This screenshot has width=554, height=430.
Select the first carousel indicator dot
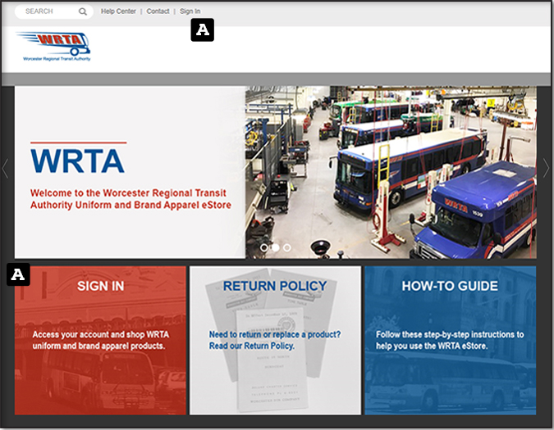(x=264, y=247)
